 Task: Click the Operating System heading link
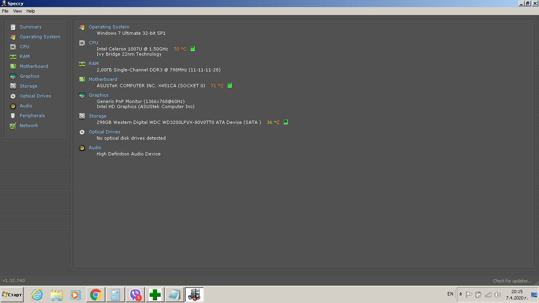(x=109, y=27)
